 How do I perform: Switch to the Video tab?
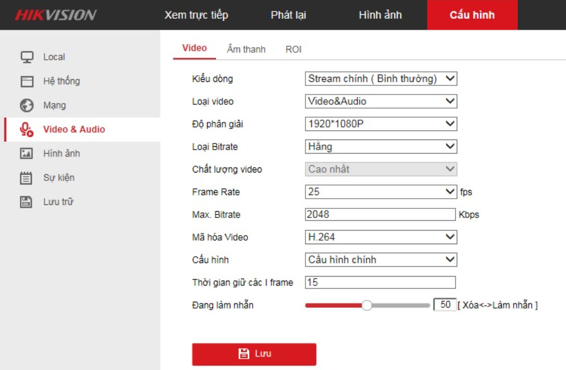point(195,48)
